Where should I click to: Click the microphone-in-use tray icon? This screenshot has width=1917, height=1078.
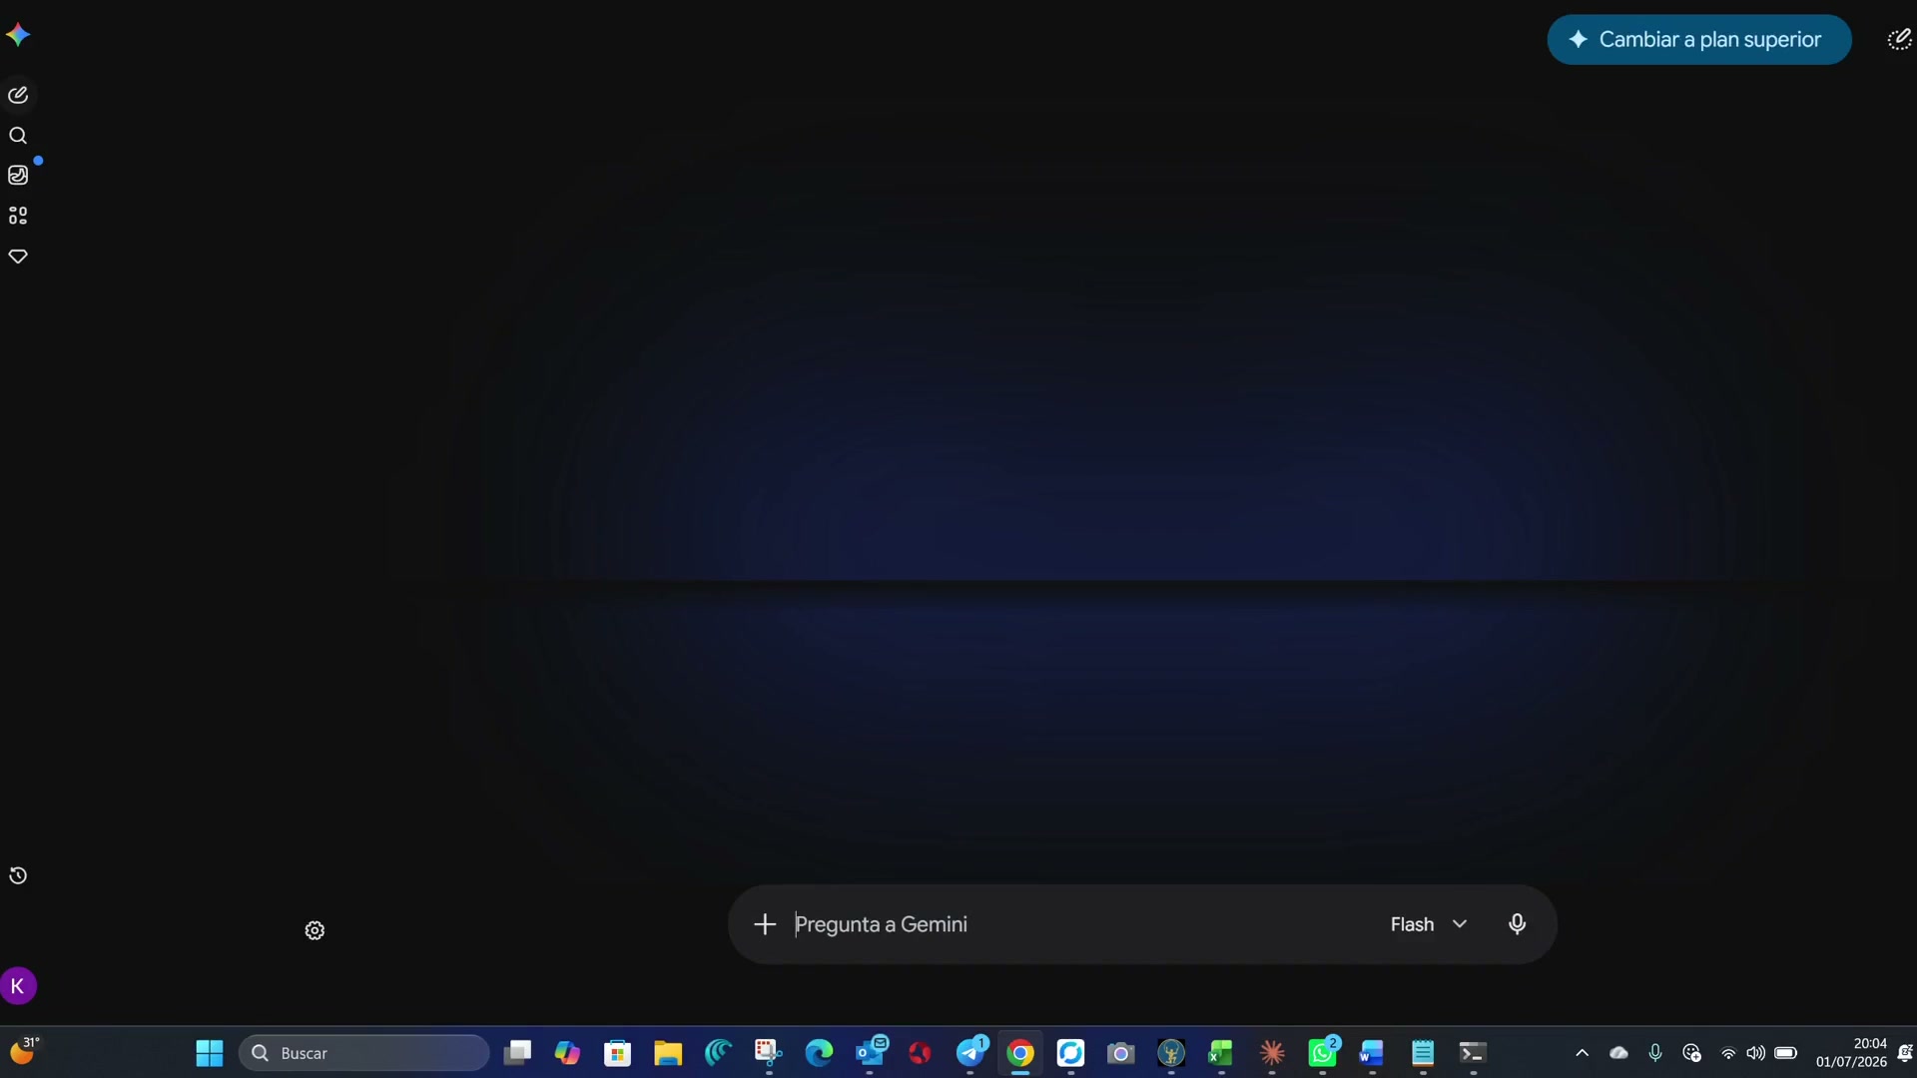1655,1053
